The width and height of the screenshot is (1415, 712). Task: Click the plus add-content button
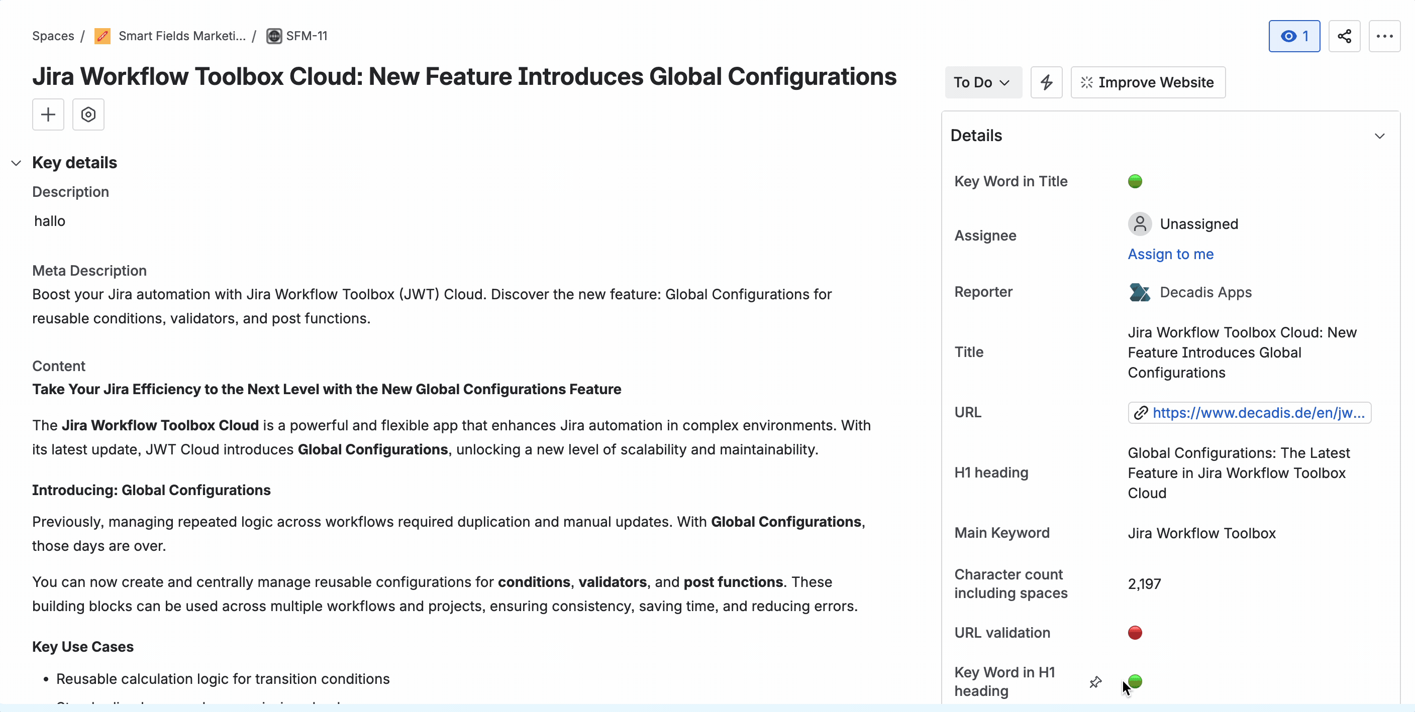pos(48,114)
